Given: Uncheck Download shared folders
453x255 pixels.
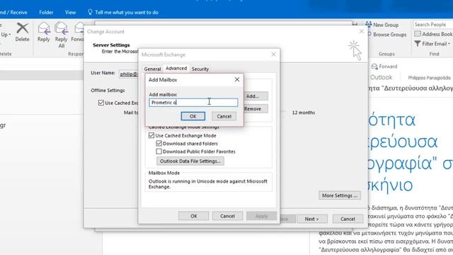Looking at the screenshot, I should pyautogui.click(x=159, y=143).
